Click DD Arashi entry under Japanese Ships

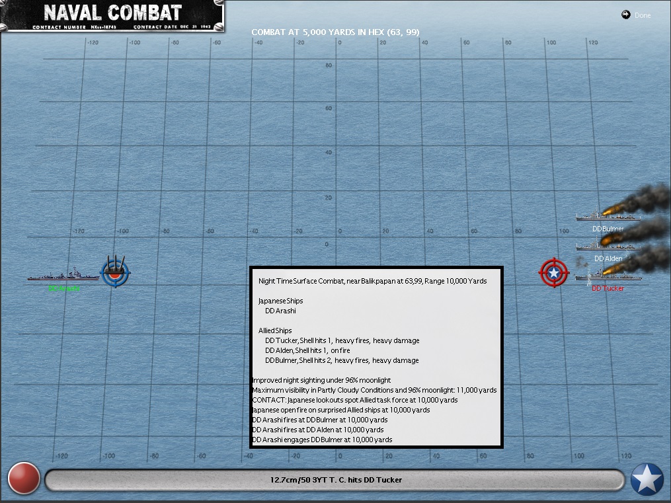(x=280, y=311)
